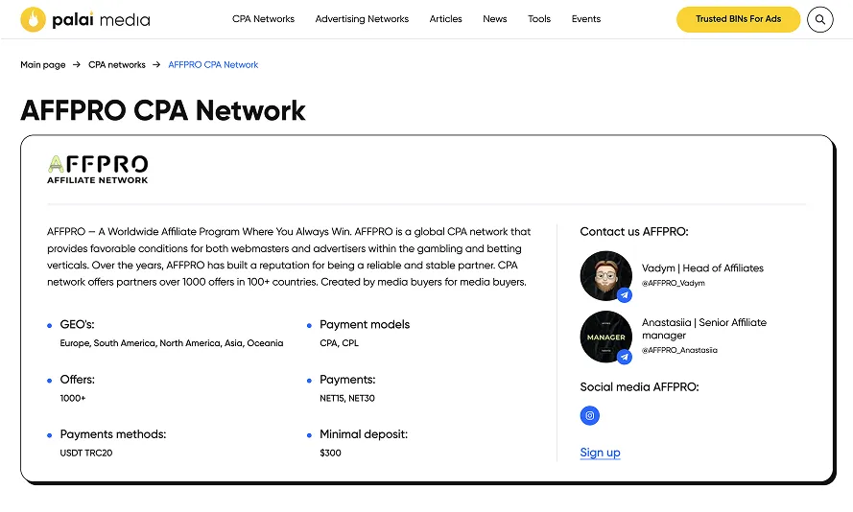Image resolution: width=853 pixels, height=512 pixels.
Task: Click the AFFPRO Instagram social icon
Action: point(590,415)
